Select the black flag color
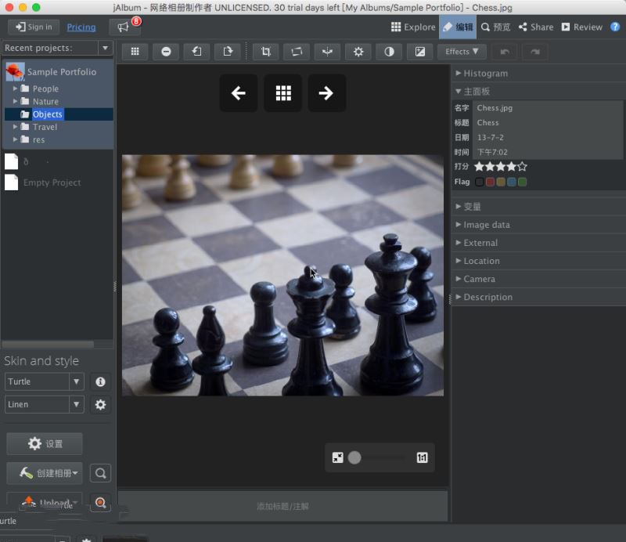 pos(480,182)
